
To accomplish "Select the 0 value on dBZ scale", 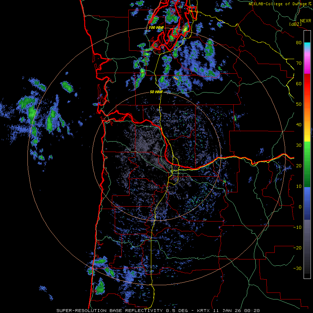I will click(300, 207).
